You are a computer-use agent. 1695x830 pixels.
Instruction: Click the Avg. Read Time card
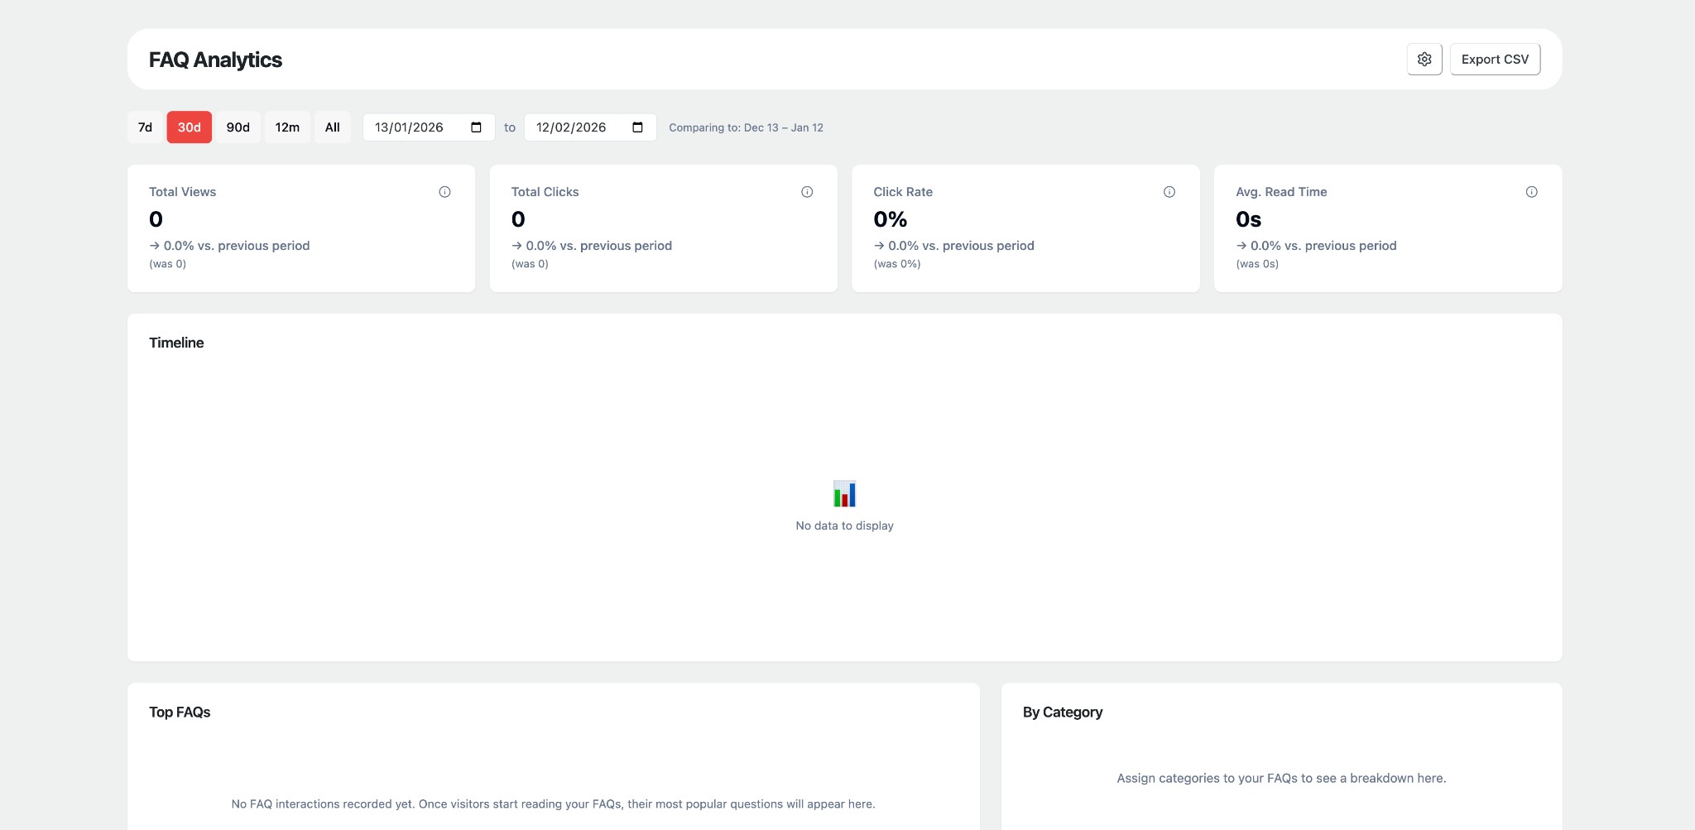pos(1388,228)
